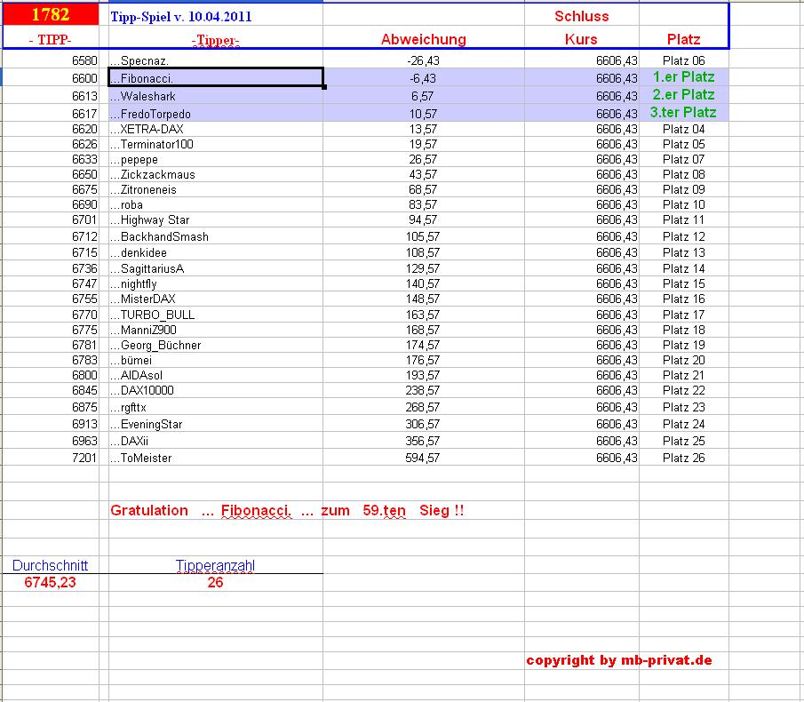Screen dimensions: 804x702
Task: Click the '...SagittariusA' cell
Action: pos(216,268)
